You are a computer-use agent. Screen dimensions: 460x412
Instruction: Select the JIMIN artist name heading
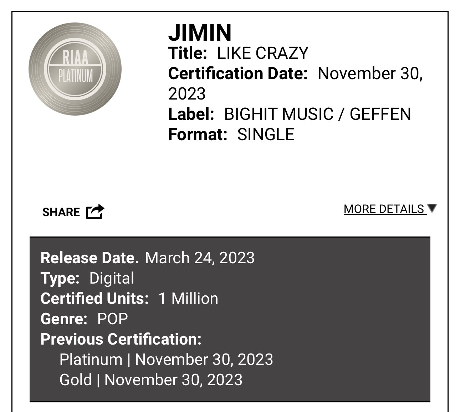[x=200, y=32]
